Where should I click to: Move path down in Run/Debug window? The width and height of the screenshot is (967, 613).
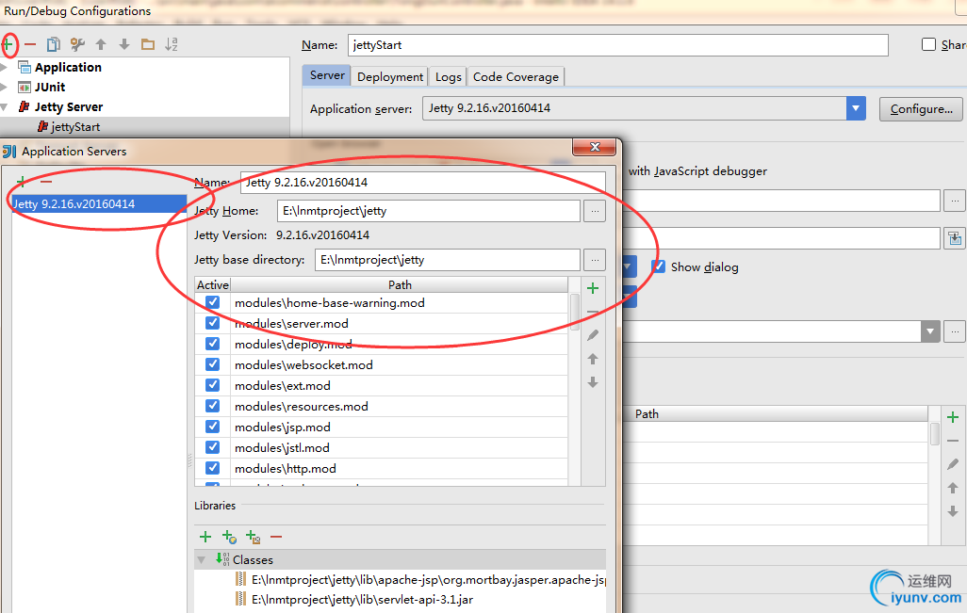(953, 511)
